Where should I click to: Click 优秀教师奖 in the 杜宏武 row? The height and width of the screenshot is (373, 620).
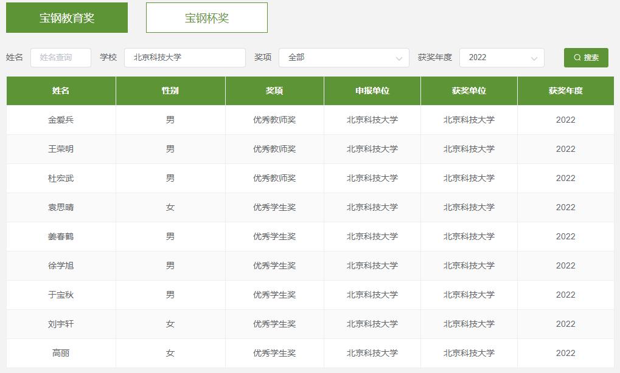pos(275,178)
